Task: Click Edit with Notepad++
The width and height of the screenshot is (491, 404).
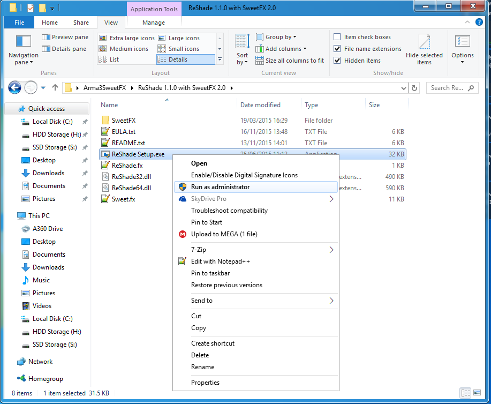Action: pyautogui.click(x=221, y=261)
